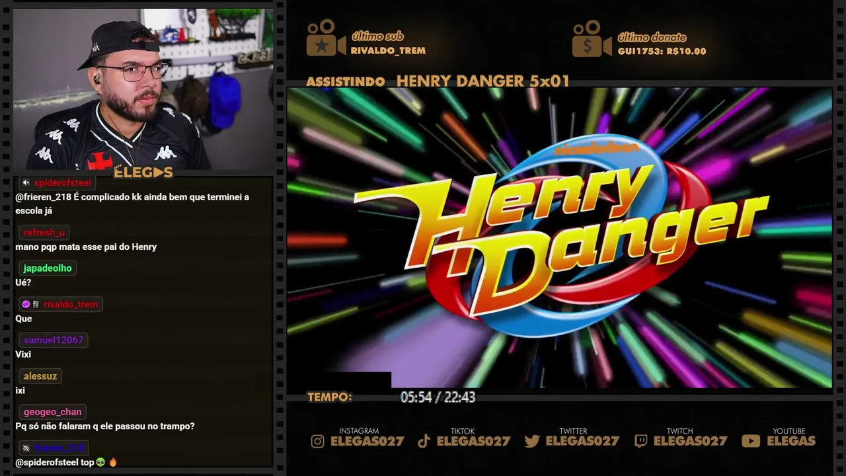Click the Twitch logo icon

640,441
